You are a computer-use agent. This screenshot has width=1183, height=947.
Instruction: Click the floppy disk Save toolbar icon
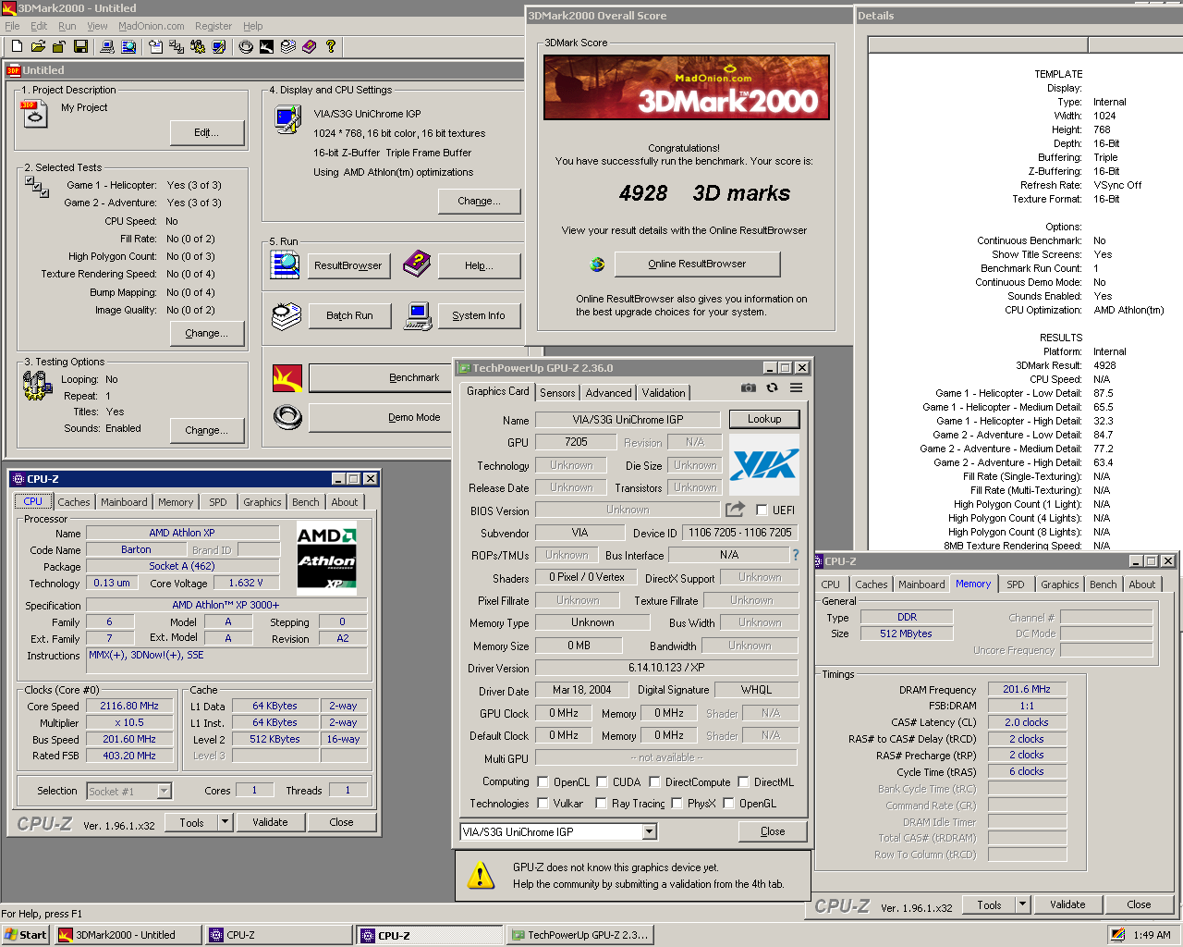point(80,46)
